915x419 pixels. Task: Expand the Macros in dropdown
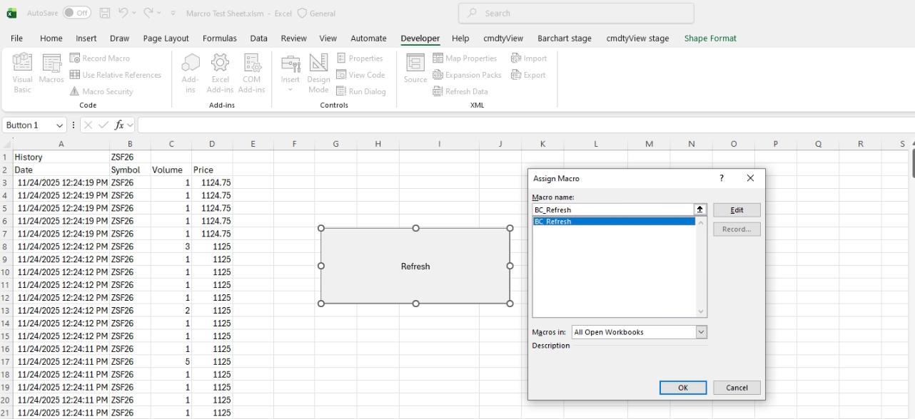pyautogui.click(x=701, y=332)
